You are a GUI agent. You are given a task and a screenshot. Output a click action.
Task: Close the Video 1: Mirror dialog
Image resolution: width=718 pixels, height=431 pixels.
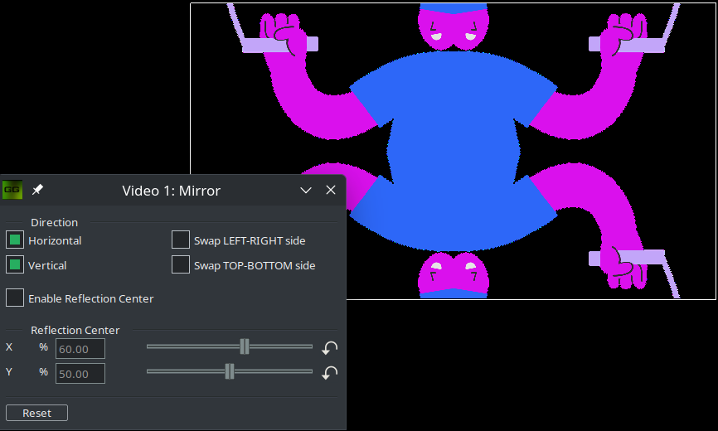331,190
